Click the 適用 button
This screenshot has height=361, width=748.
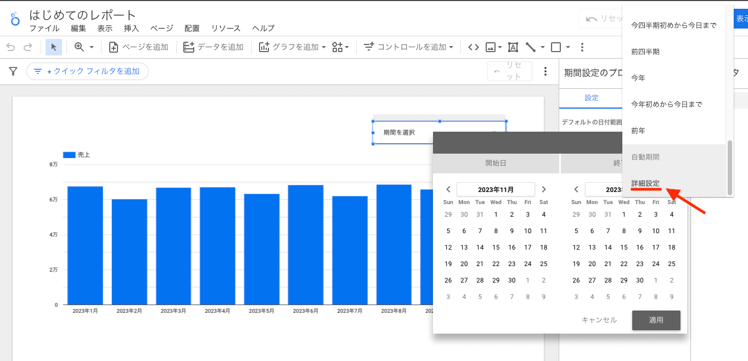coord(656,320)
